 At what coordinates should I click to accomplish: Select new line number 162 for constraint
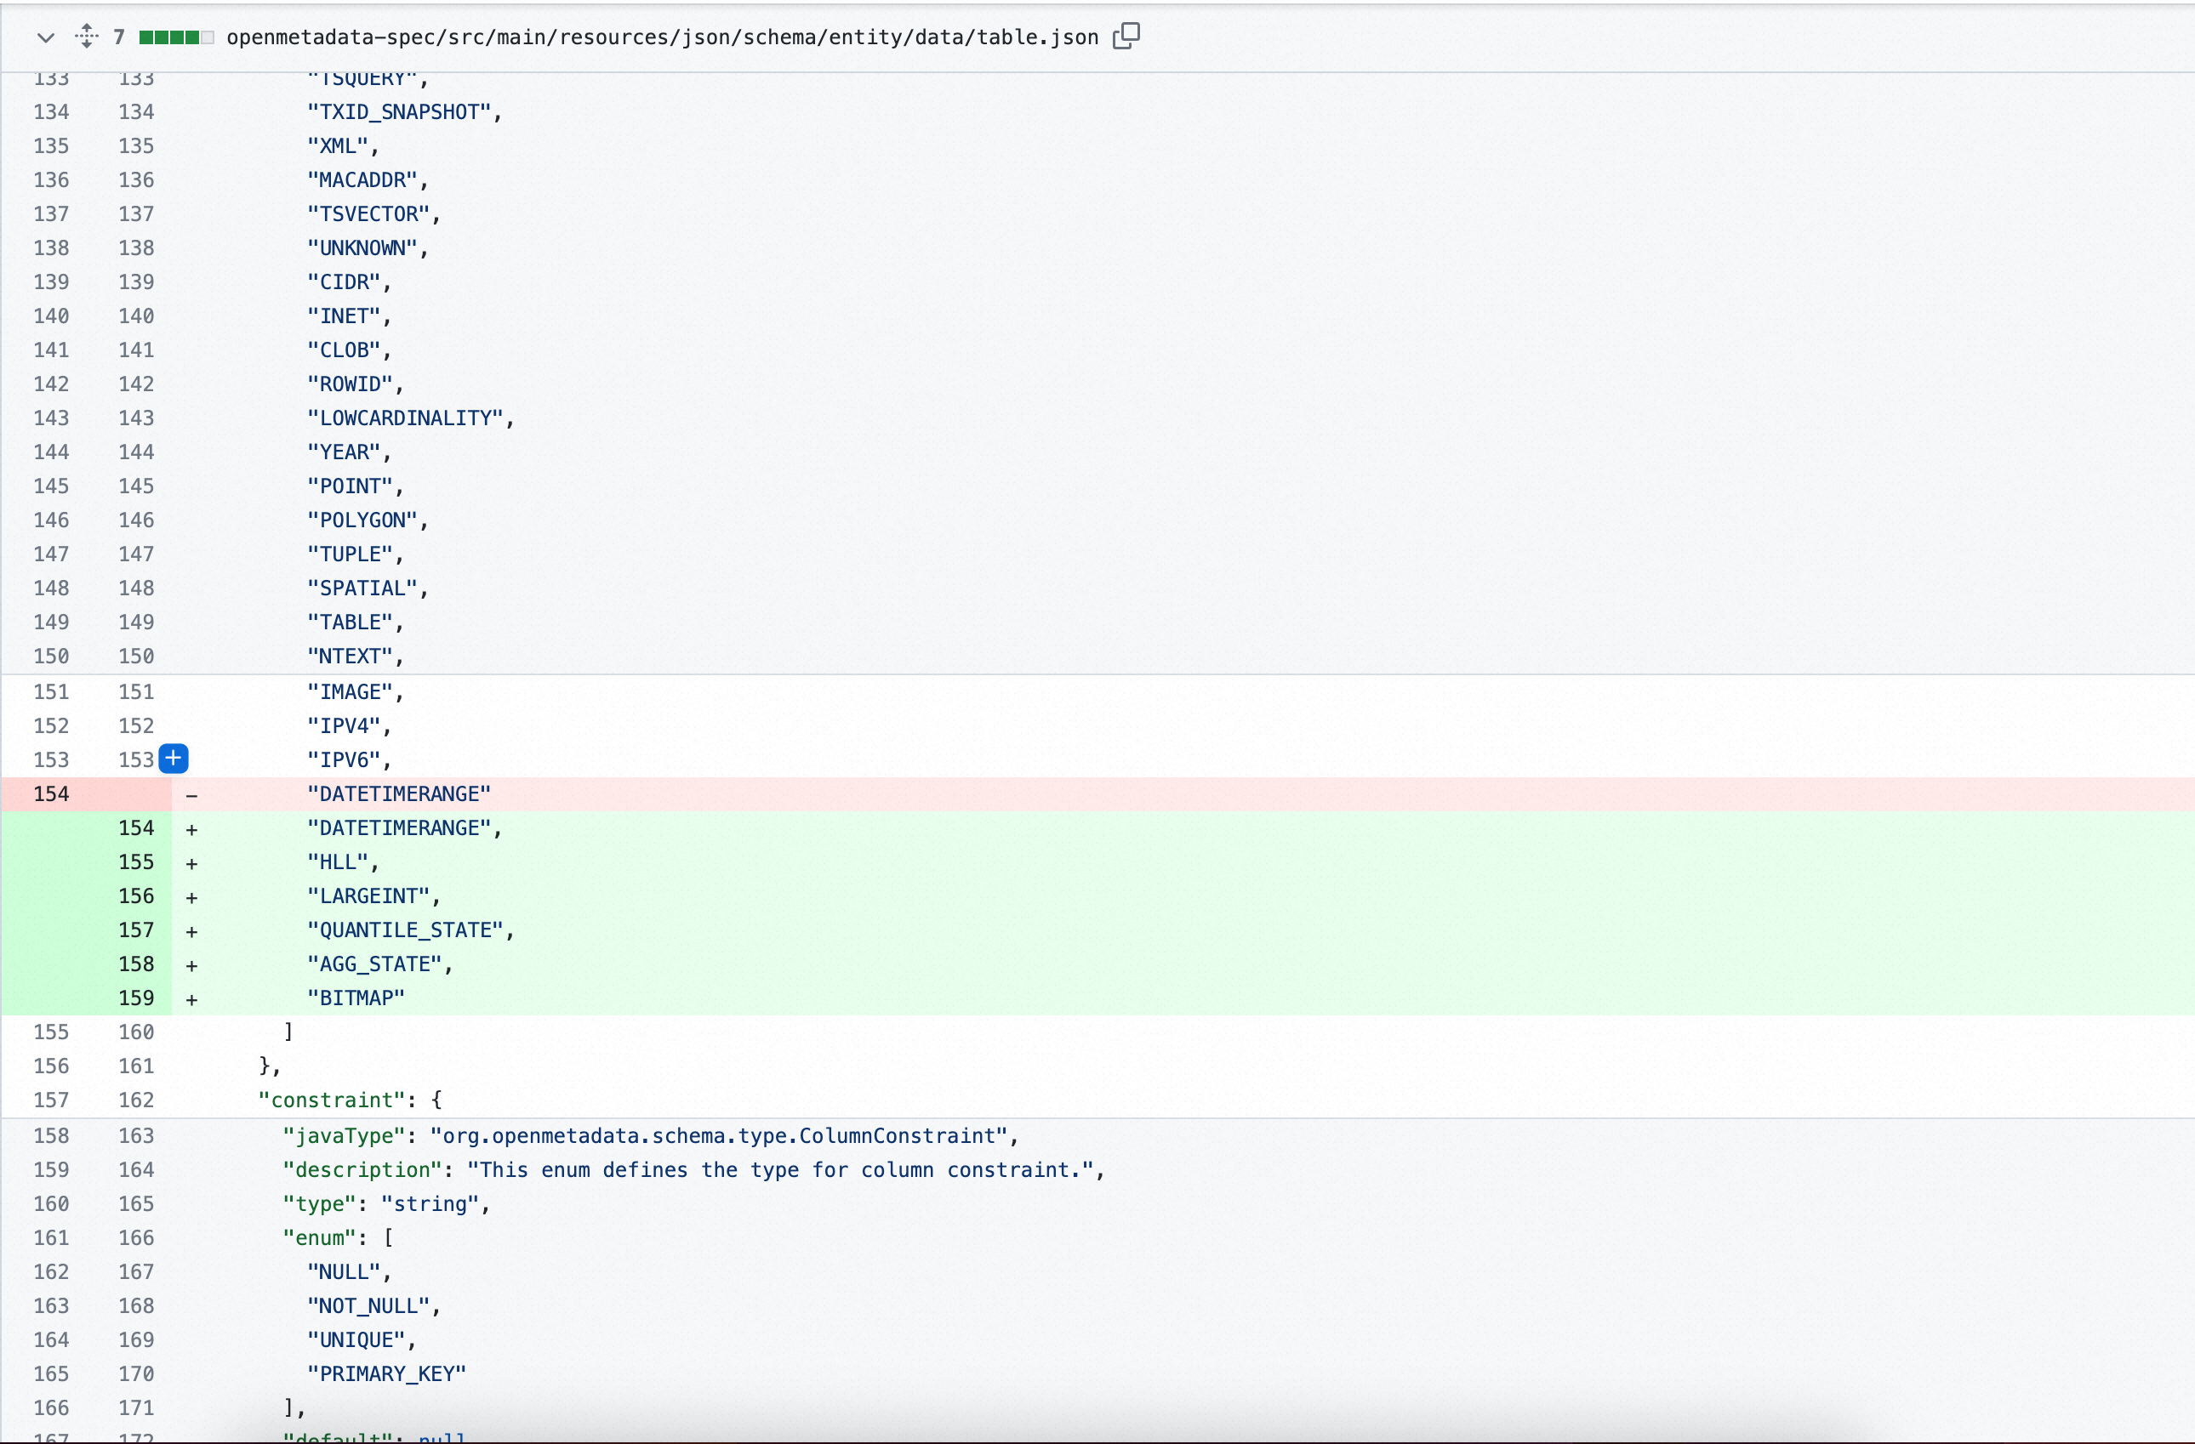[135, 1100]
